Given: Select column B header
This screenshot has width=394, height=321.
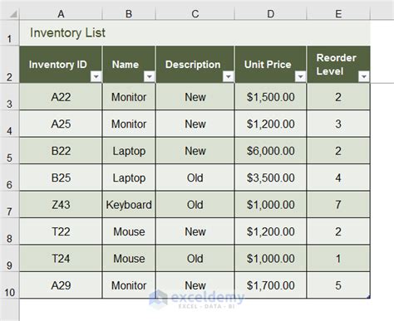Looking at the screenshot, I should (x=129, y=14).
